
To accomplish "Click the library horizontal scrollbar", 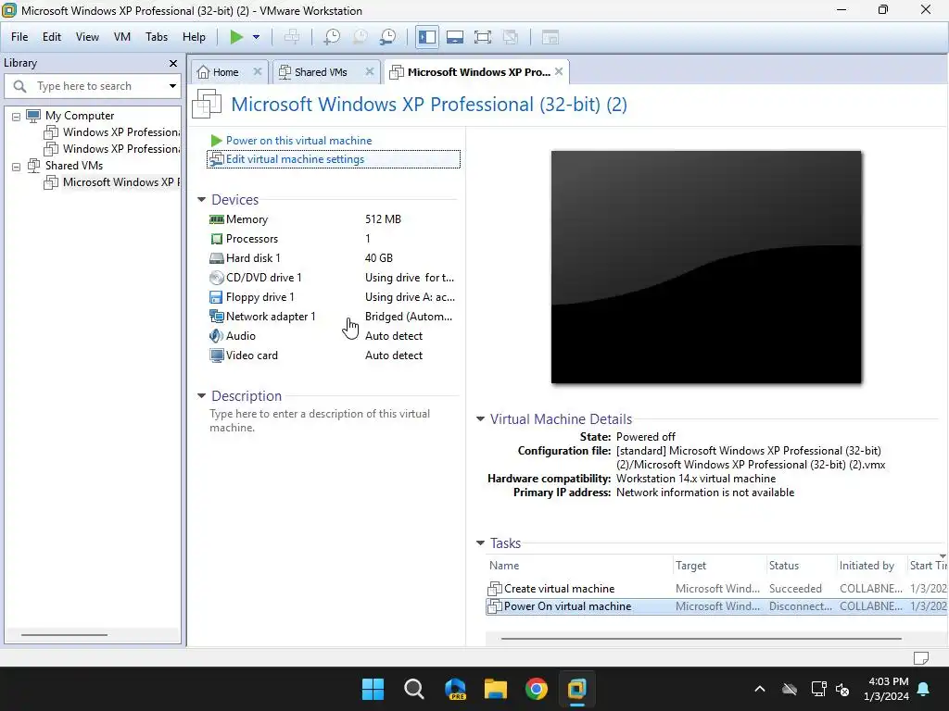I will pyautogui.click(x=64, y=635).
